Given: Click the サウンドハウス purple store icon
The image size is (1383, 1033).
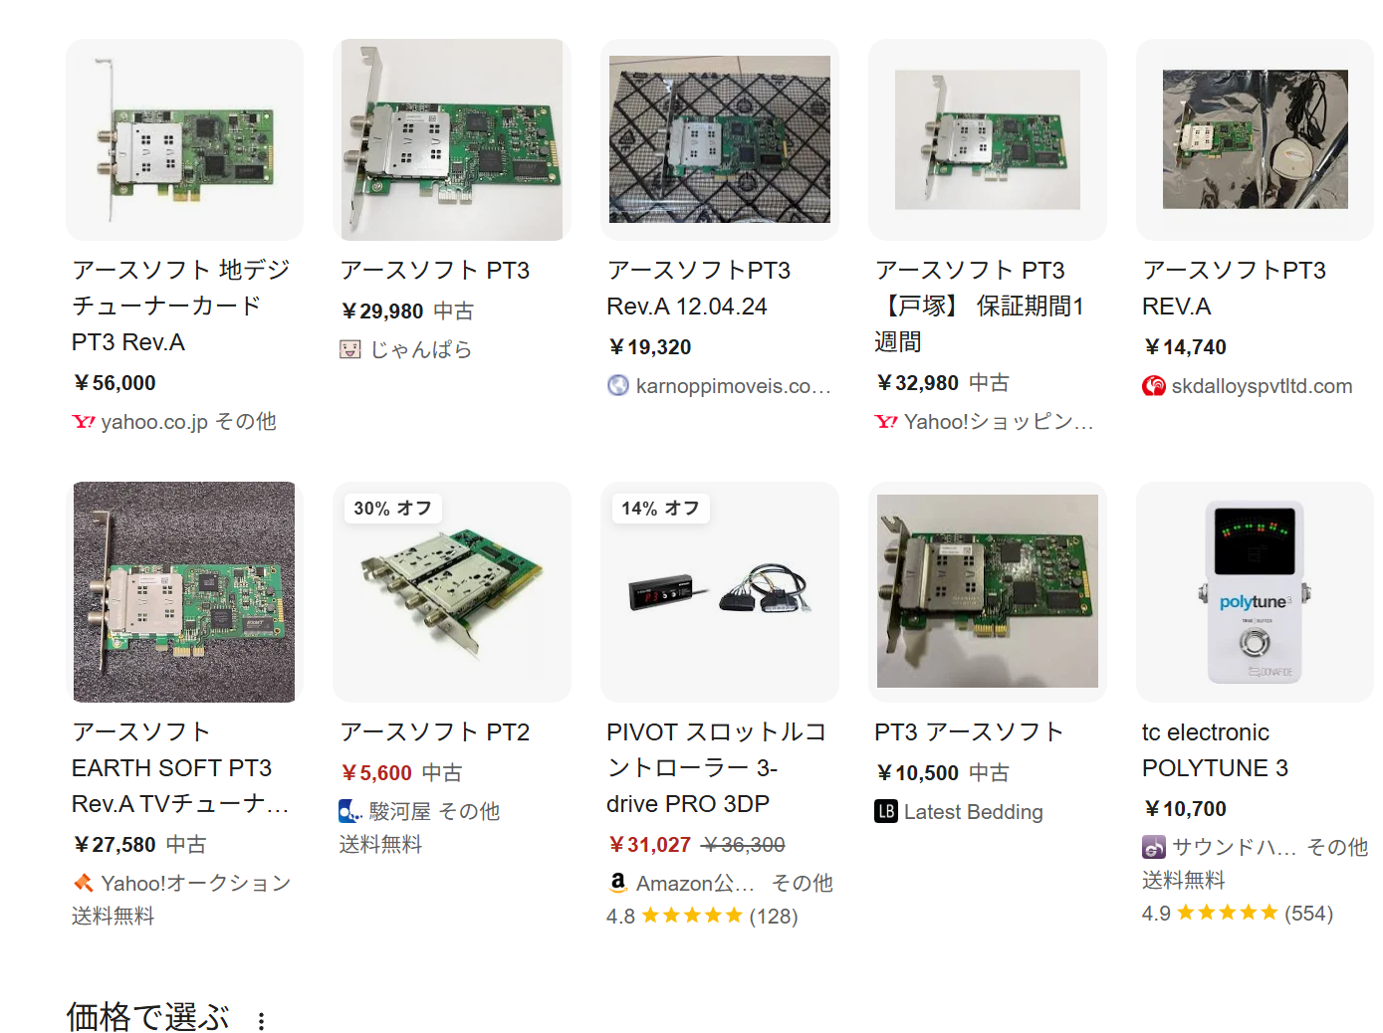Looking at the screenshot, I should [x=1154, y=847].
